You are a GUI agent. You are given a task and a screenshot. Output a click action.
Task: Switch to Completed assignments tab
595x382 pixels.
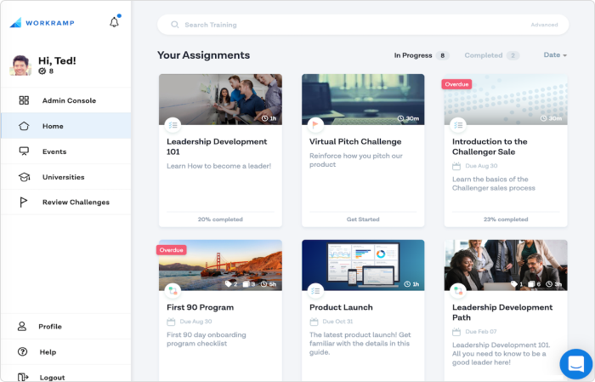492,55
